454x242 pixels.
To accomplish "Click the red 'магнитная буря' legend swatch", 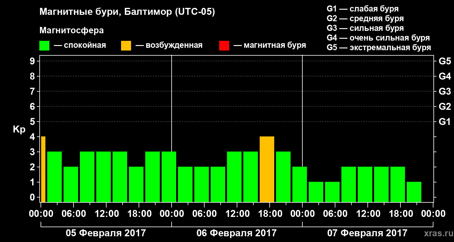I will (224, 46).
